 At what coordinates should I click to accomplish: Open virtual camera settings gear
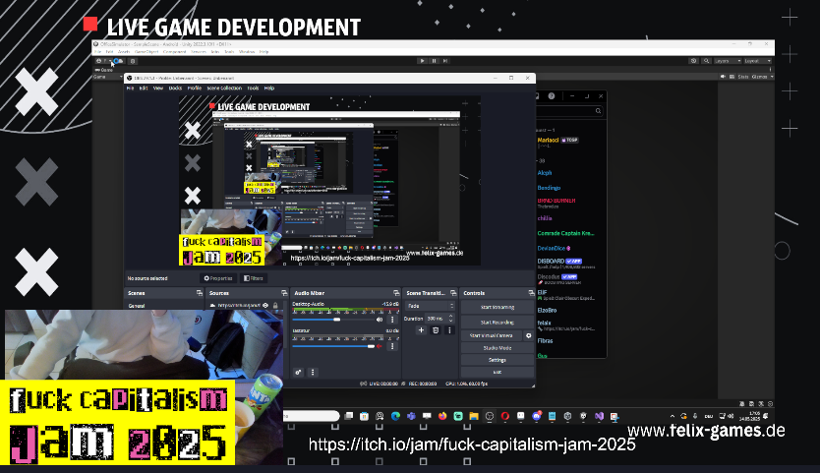(x=528, y=335)
